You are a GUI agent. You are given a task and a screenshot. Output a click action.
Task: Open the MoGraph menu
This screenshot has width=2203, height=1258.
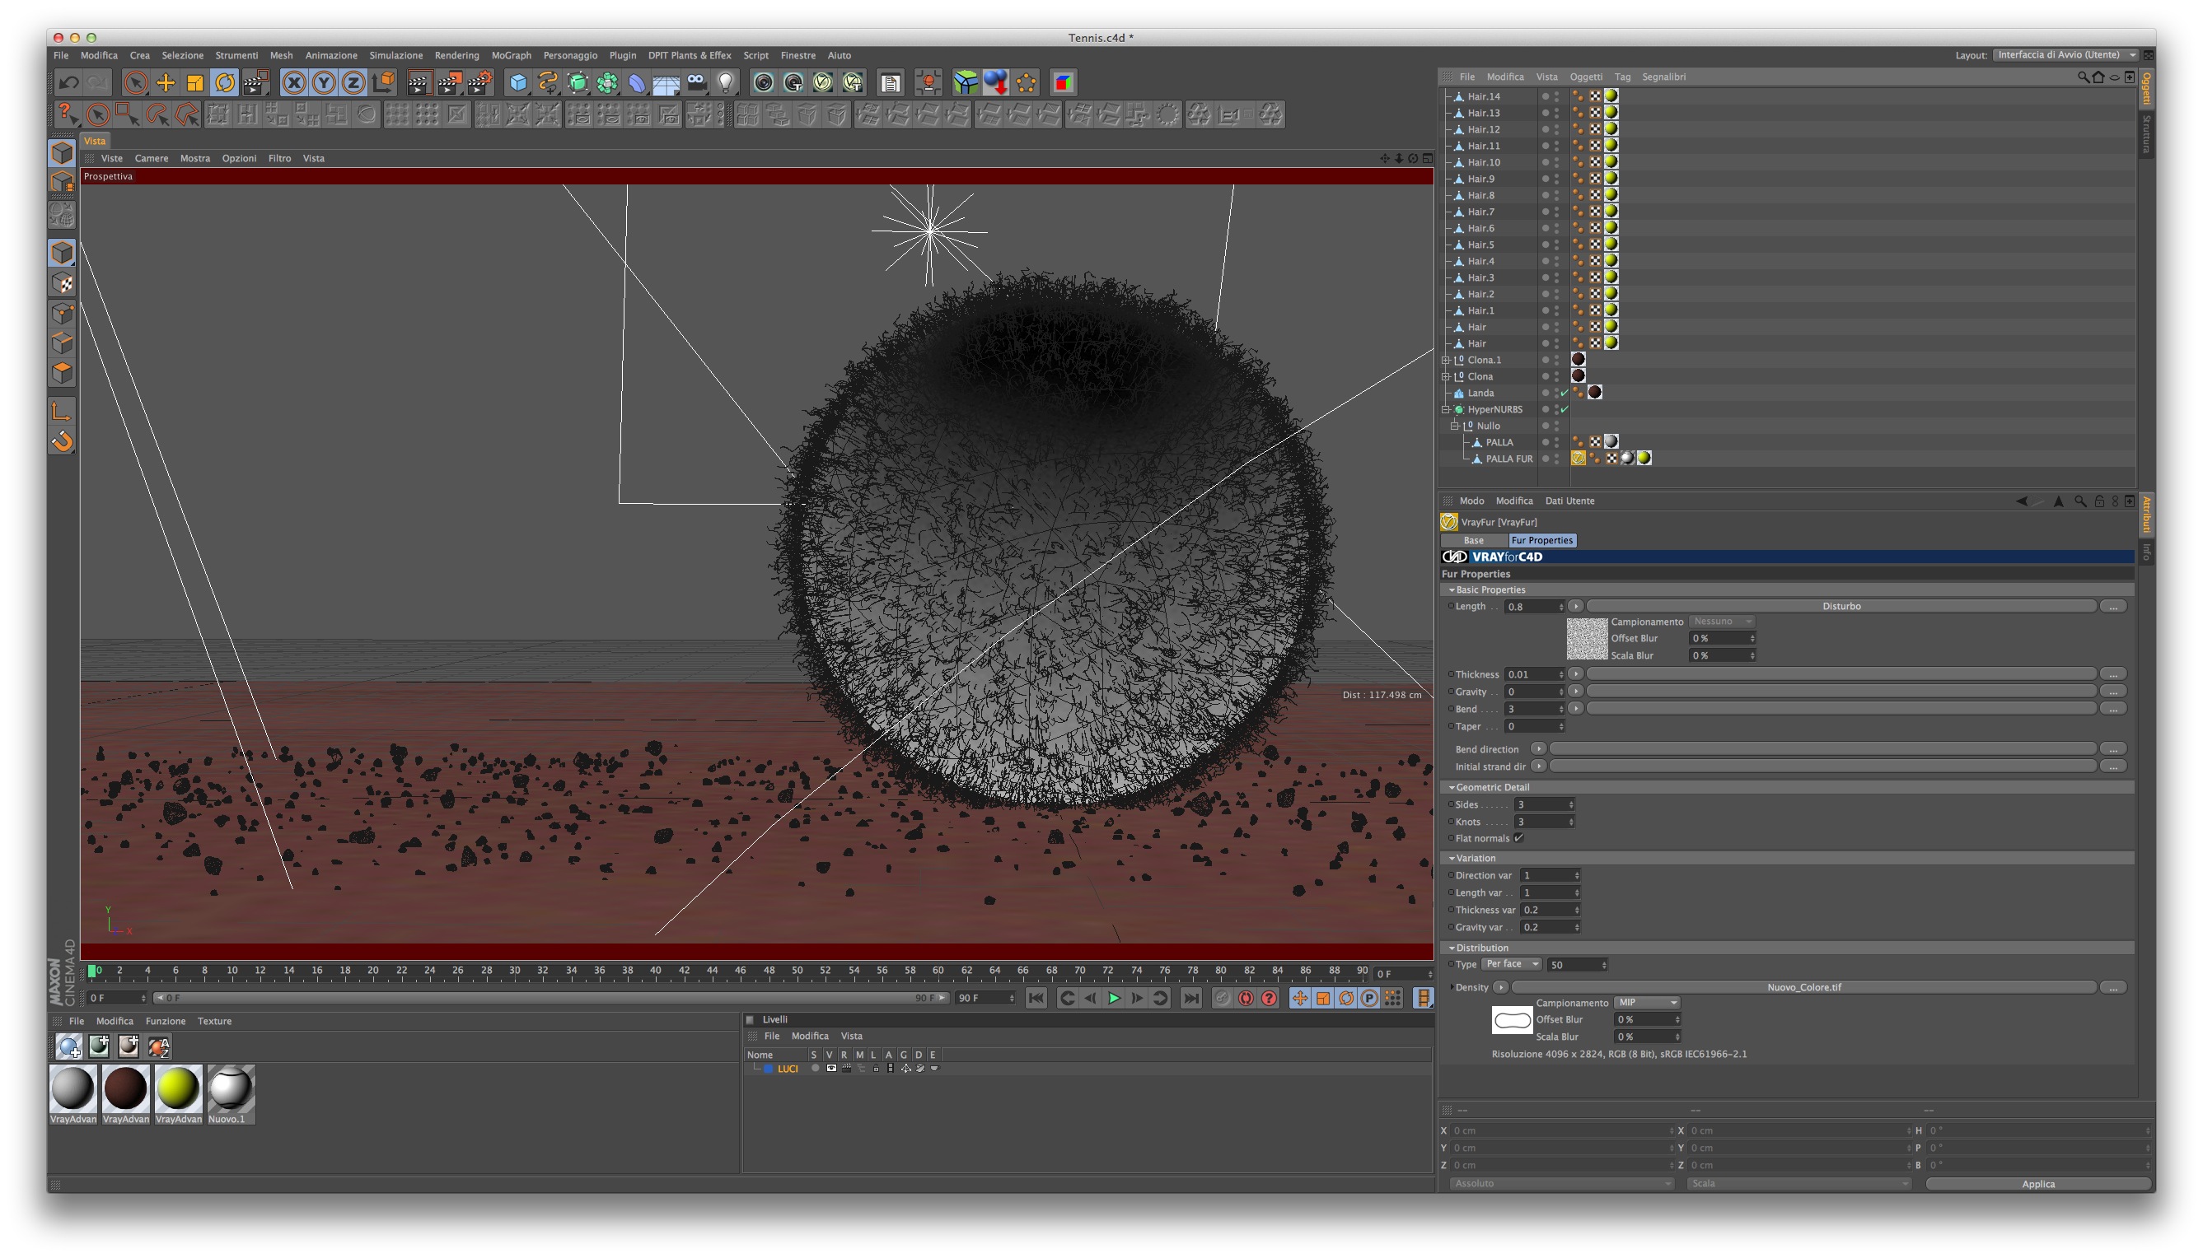point(511,55)
